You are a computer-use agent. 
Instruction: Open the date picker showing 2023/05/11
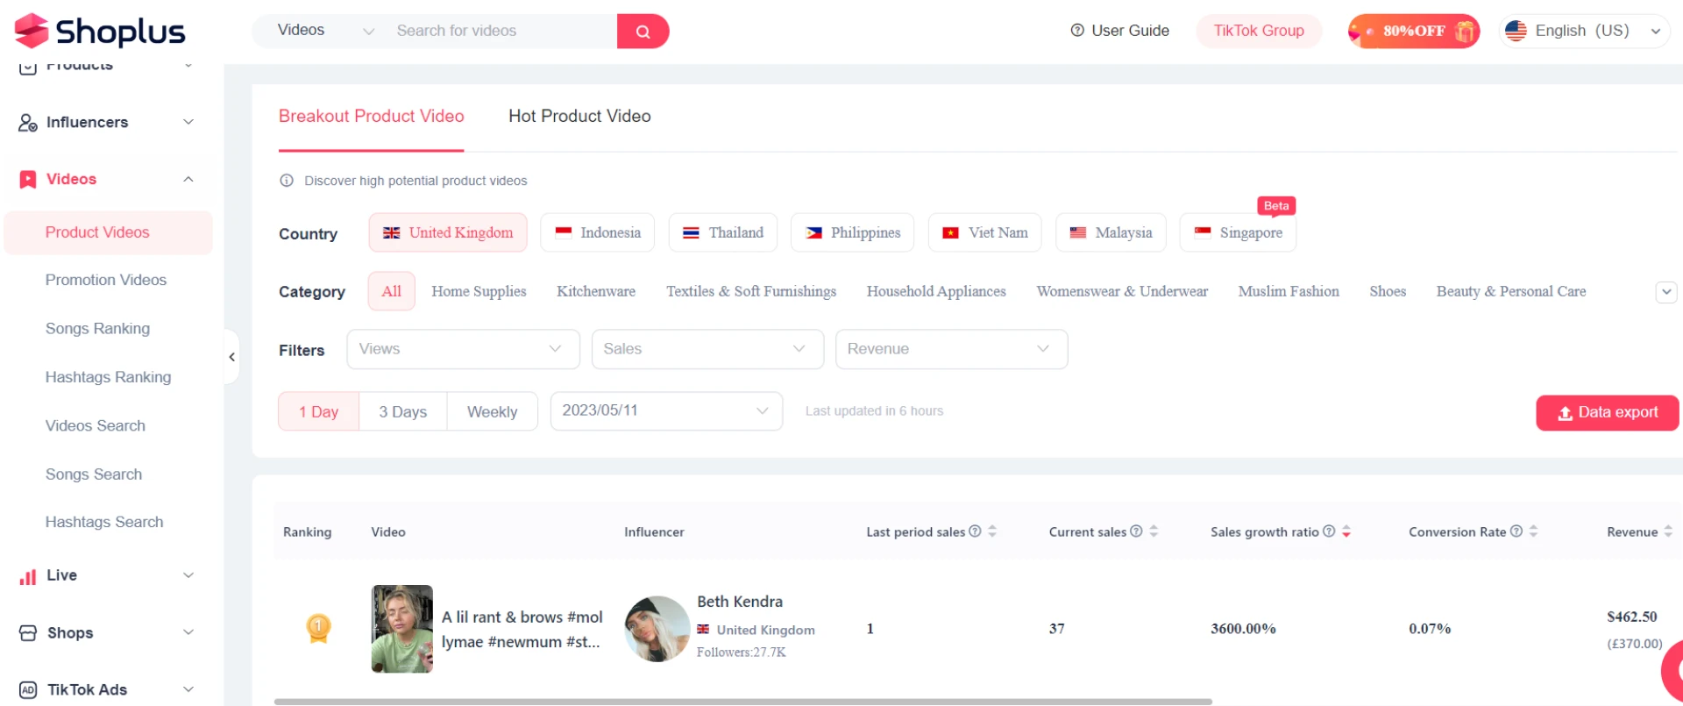click(665, 411)
